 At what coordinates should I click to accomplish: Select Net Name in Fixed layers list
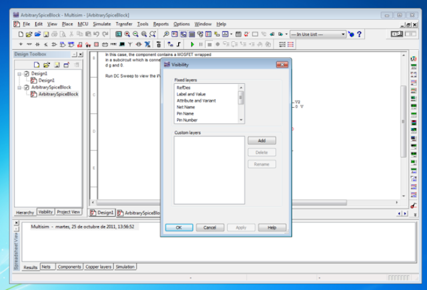click(x=185, y=107)
